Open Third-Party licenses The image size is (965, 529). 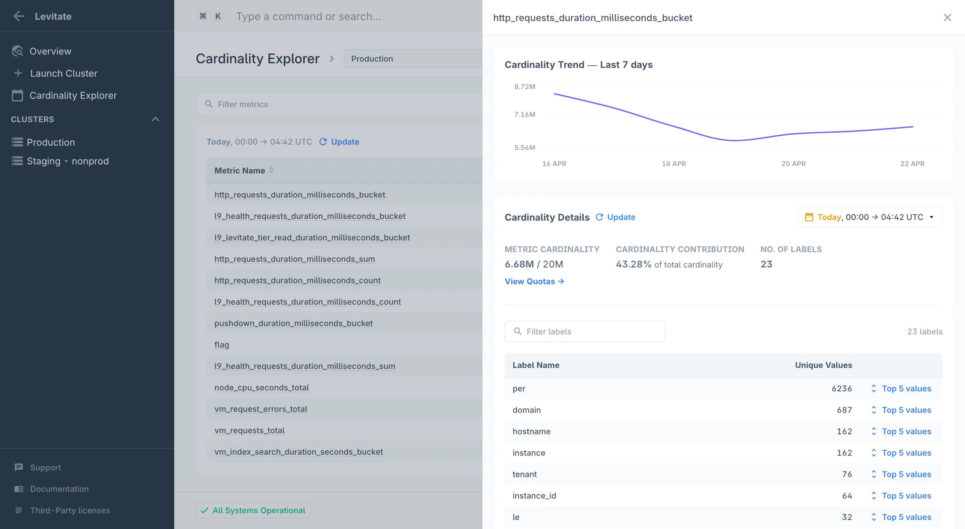click(70, 510)
